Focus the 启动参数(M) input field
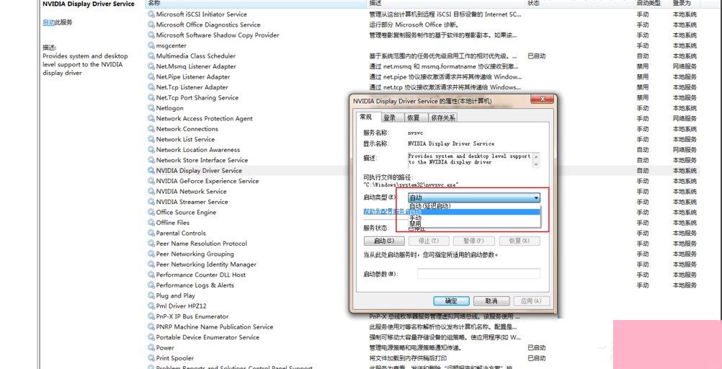Viewport: 722px width, 369px height. click(x=478, y=274)
